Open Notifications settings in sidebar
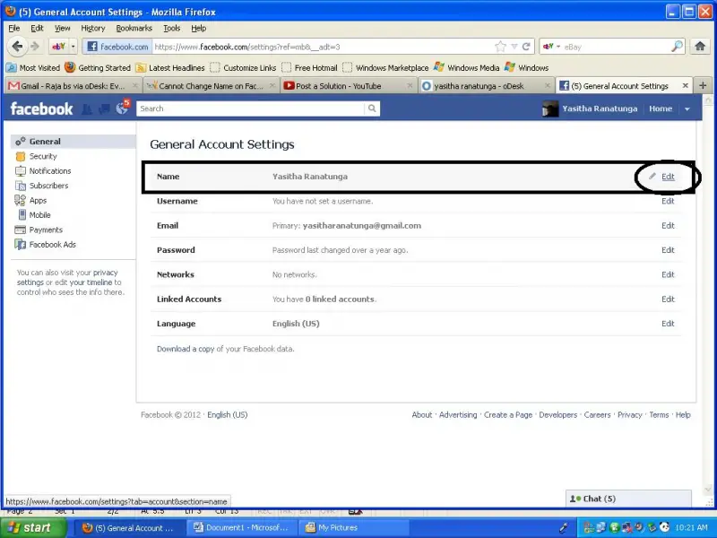 [x=50, y=171]
